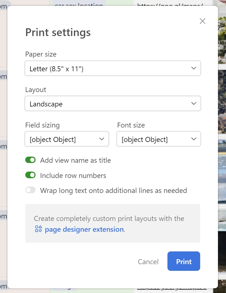Turn off the Include row numbers toggle
The height and width of the screenshot is (293, 226).
tap(31, 175)
